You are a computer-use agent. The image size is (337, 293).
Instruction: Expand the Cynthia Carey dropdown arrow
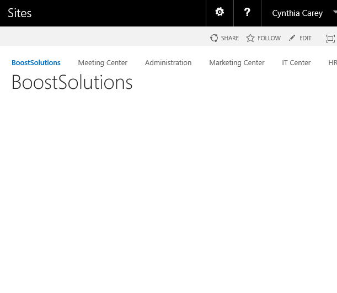coord(335,12)
